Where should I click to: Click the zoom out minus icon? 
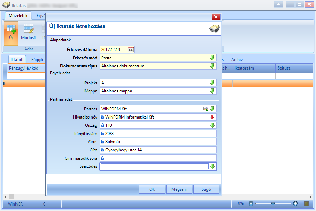pyautogui.click(x=251, y=203)
